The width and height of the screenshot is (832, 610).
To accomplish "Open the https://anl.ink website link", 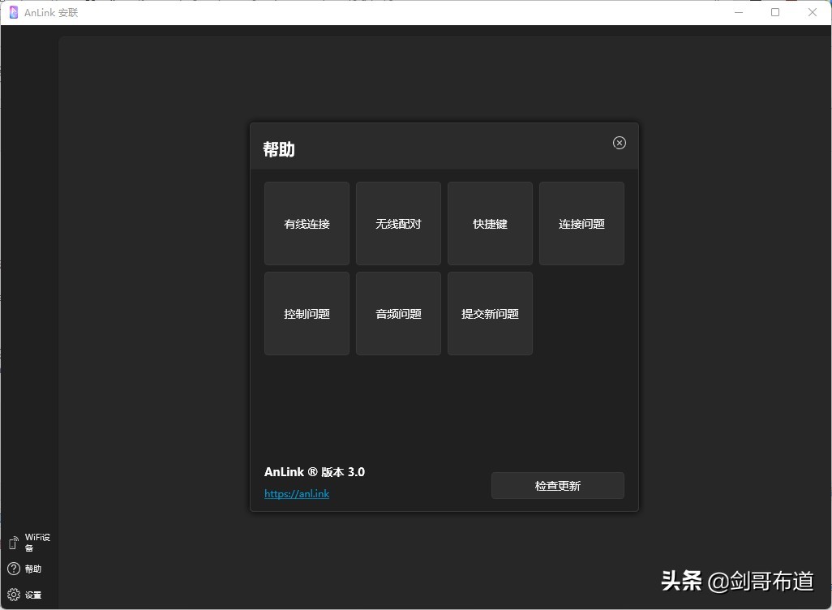I will click(x=297, y=493).
